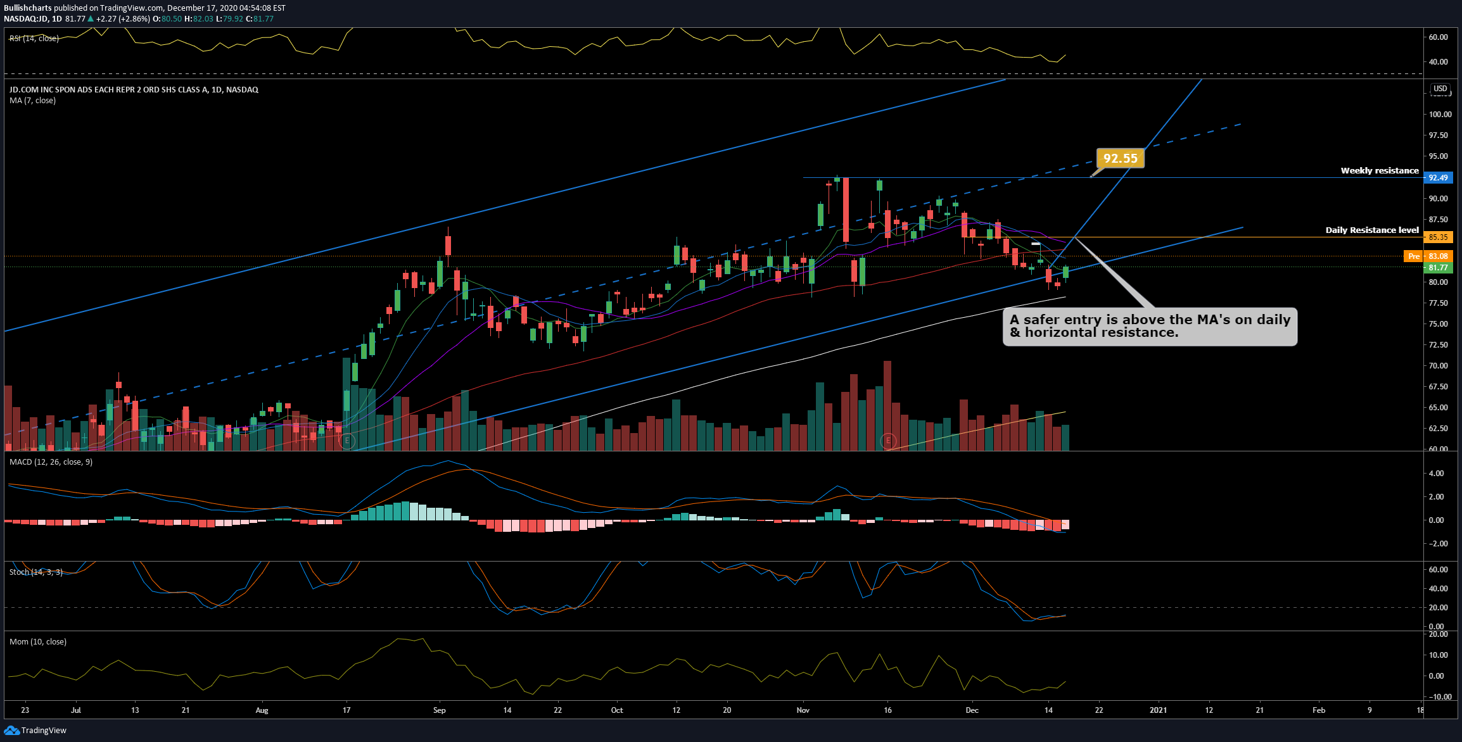Click the MACD (12, 26, close, 9) label
This screenshot has width=1462, height=742.
(51, 462)
